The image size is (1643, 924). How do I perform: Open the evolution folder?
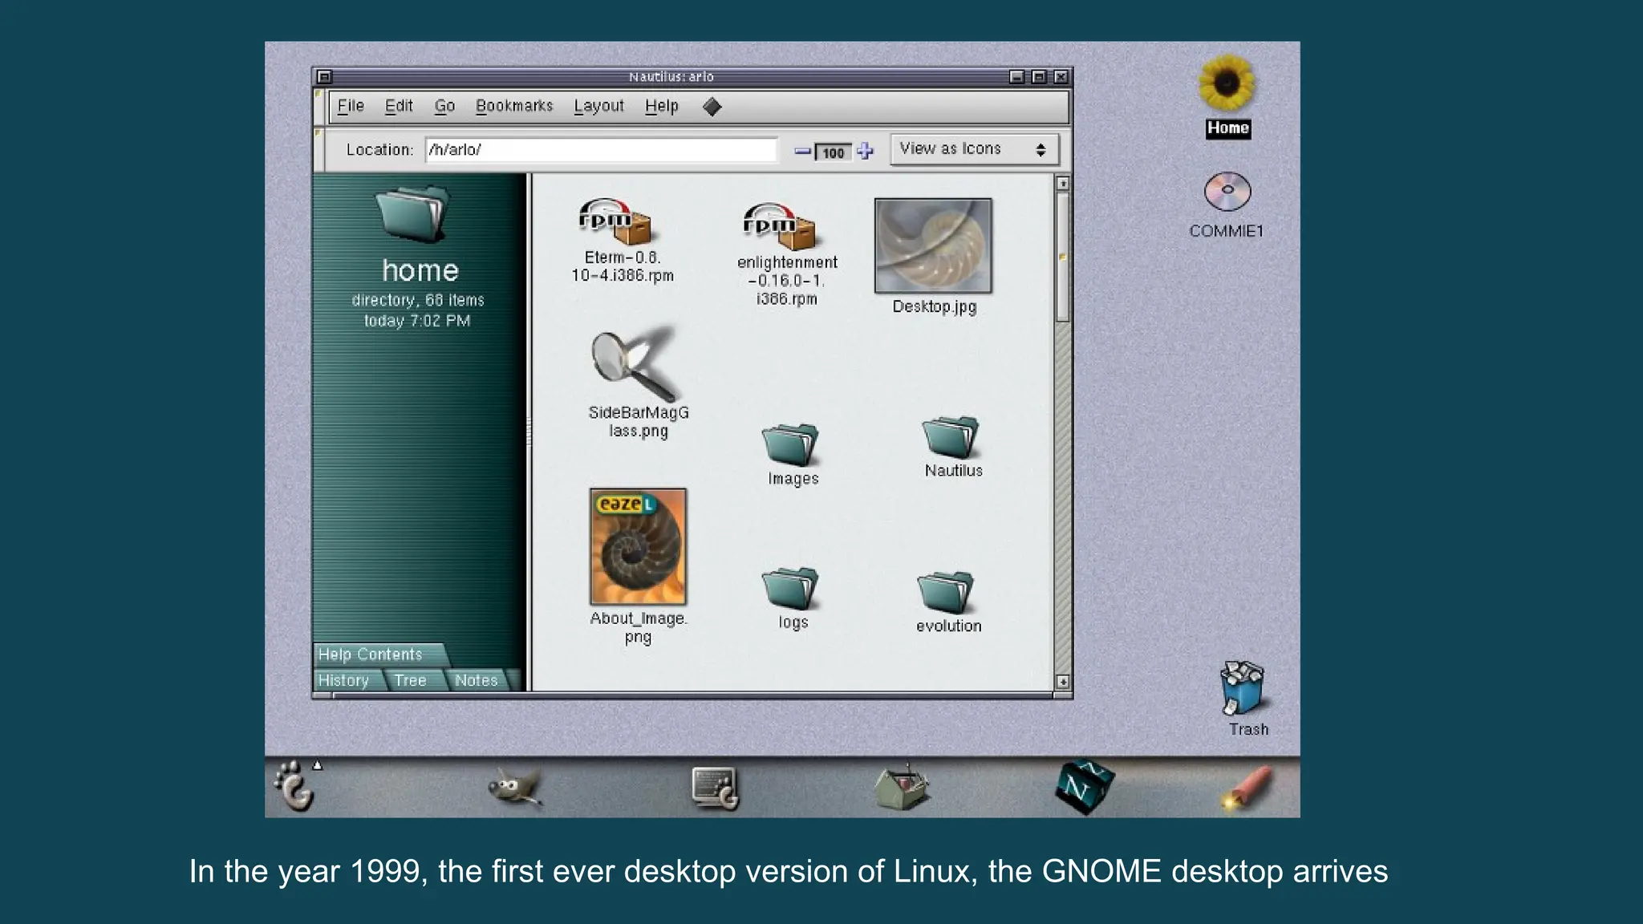click(x=946, y=593)
